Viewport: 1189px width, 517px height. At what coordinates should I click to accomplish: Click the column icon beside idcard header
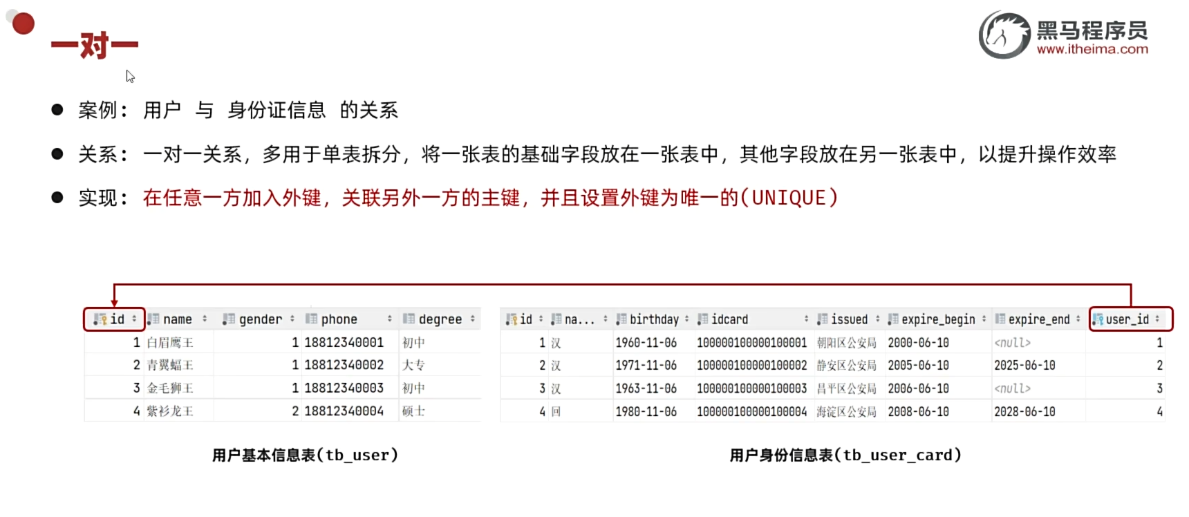click(703, 319)
